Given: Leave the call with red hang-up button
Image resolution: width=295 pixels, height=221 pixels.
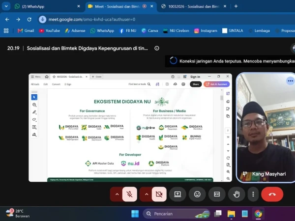Looking at the screenshot, I should (x=272, y=194).
